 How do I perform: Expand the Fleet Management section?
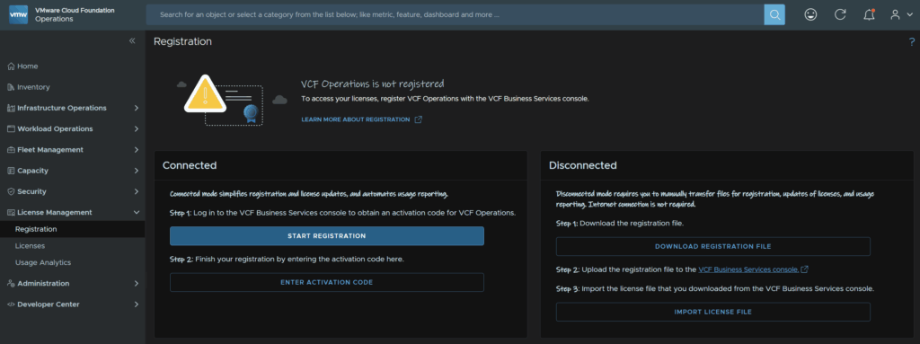[72, 150]
